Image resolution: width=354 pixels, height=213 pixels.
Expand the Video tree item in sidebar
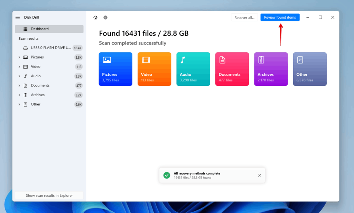click(19, 67)
